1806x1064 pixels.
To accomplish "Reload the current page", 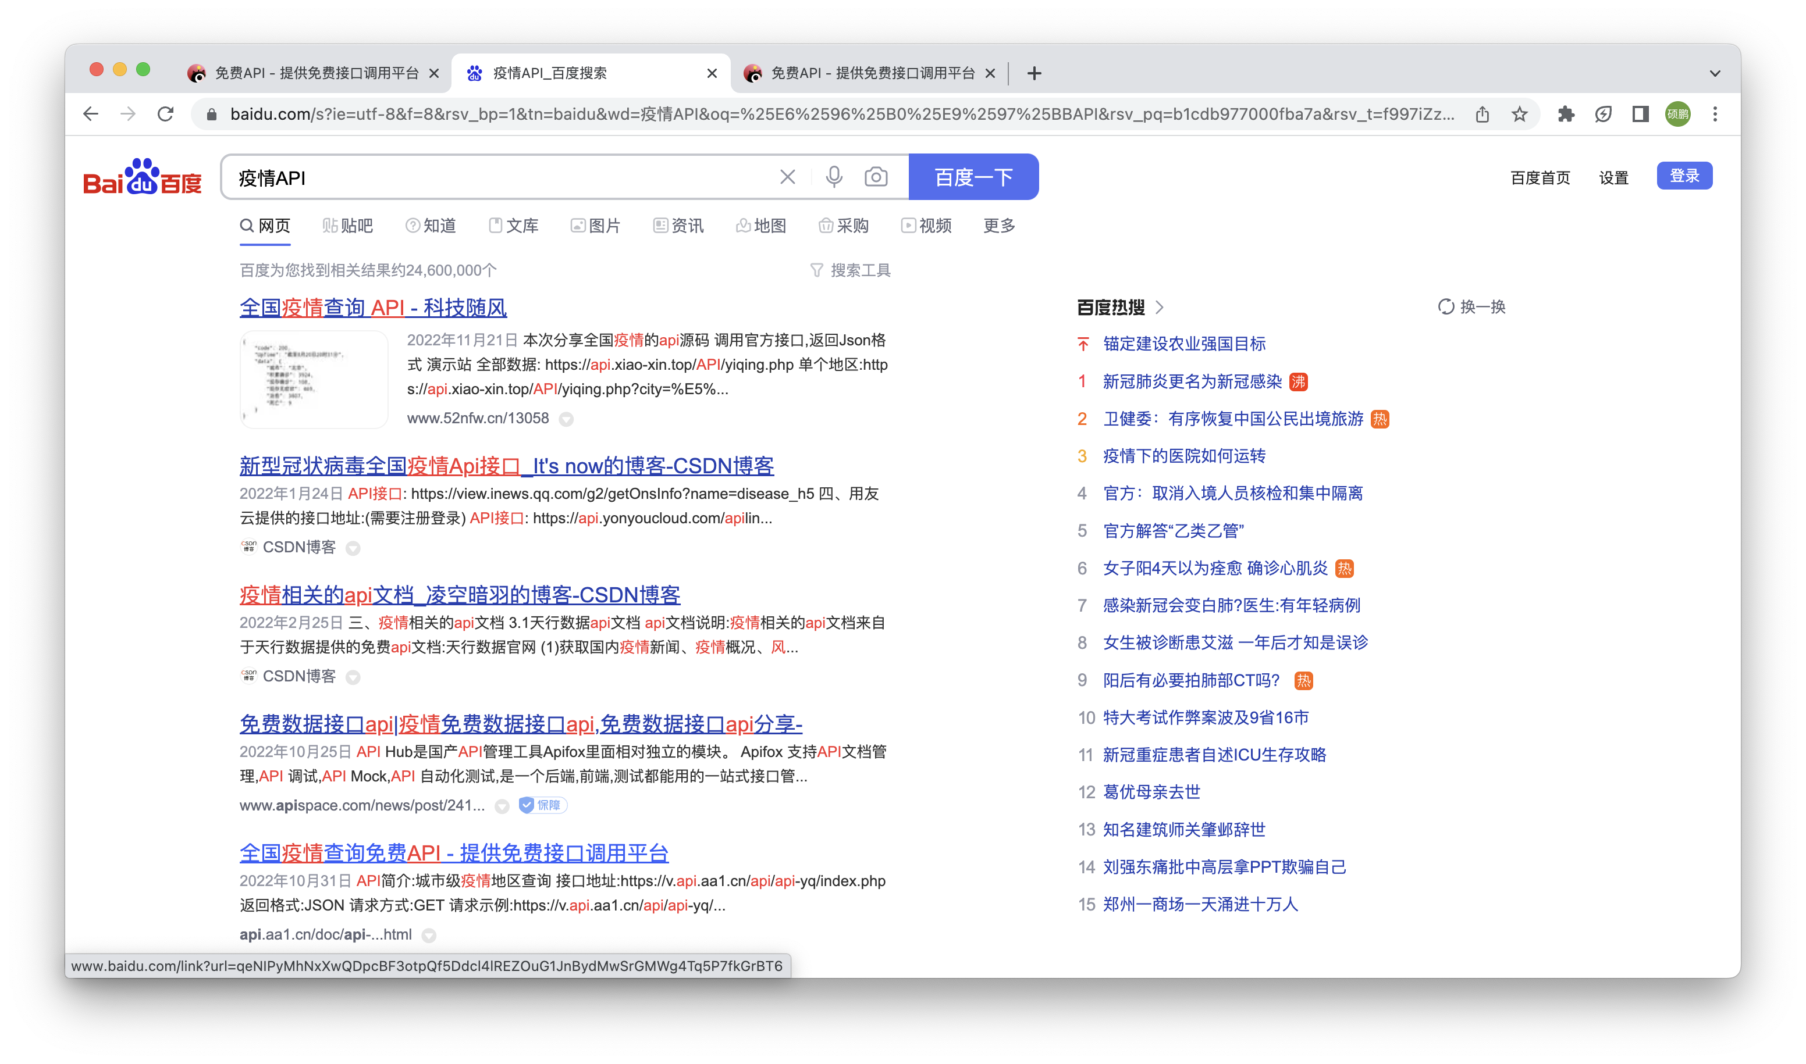I will click(x=166, y=114).
